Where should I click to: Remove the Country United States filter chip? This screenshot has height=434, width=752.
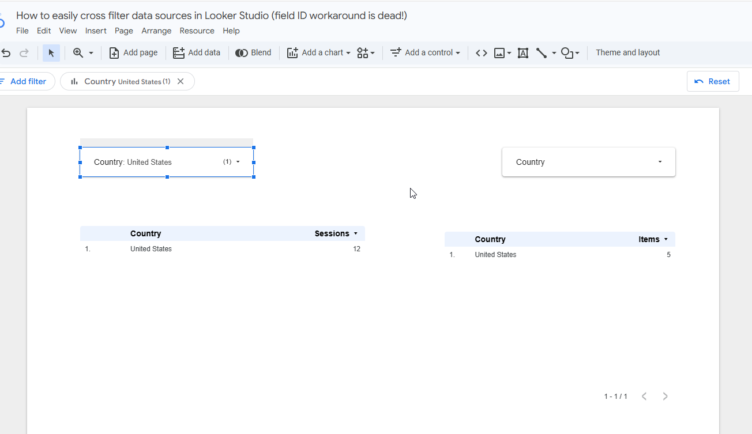(x=181, y=81)
